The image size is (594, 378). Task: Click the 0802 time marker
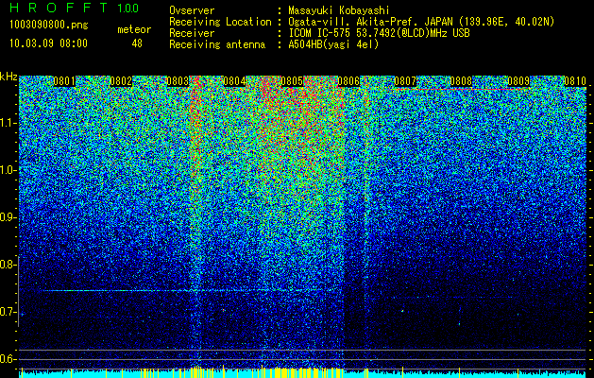[x=121, y=81]
